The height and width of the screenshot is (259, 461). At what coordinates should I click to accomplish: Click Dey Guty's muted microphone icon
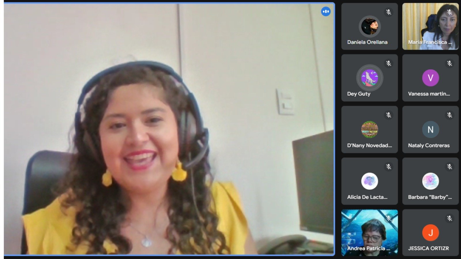click(389, 63)
